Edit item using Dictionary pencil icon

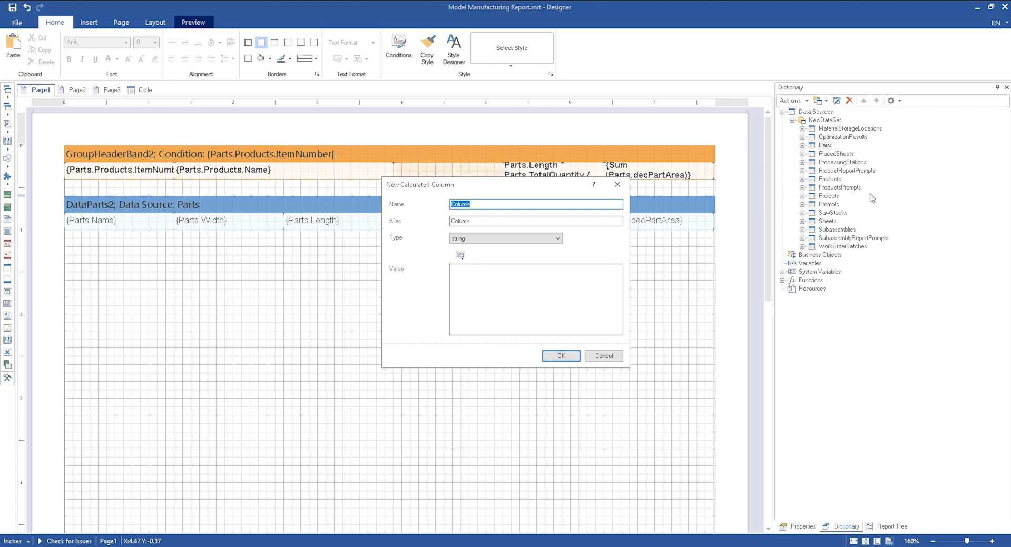[837, 100]
